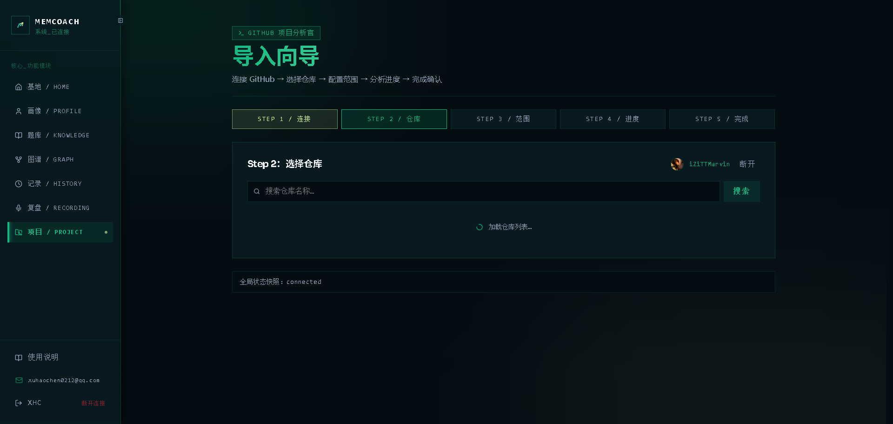893x424 pixels.
Task: Click the MemCoach logo icon
Action: tap(20, 25)
